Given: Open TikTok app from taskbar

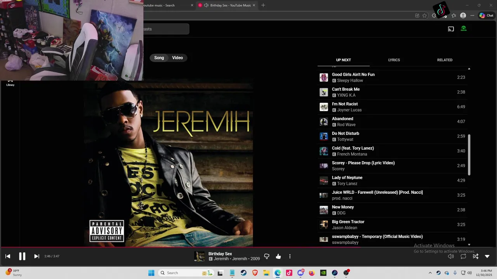Looking at the screenshot, I should [289, 273].
